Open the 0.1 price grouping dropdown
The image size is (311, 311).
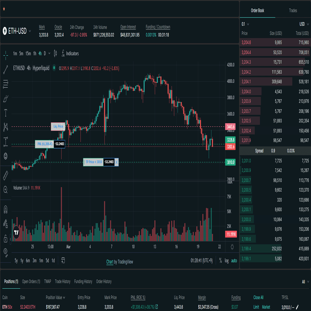[245, 24]
